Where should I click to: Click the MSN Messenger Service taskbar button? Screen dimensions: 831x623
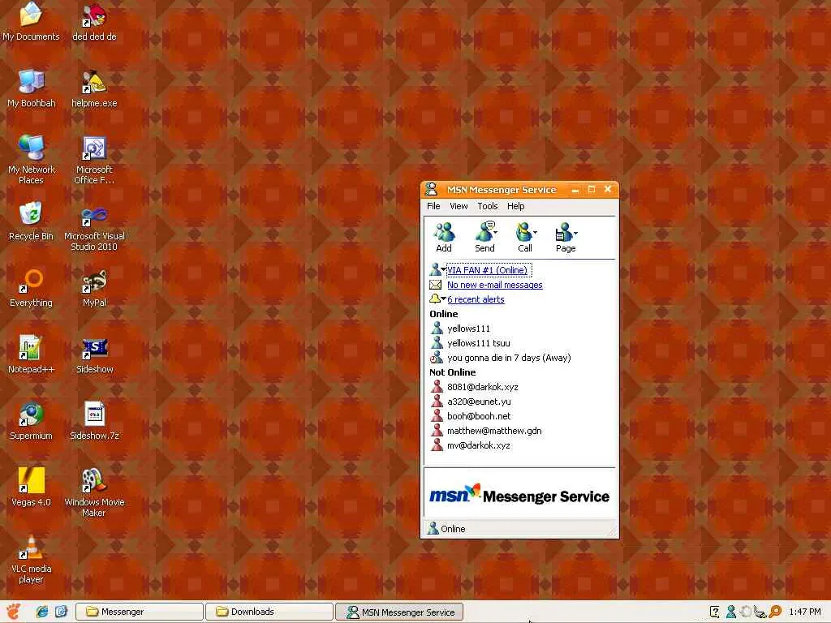(399, 612)
